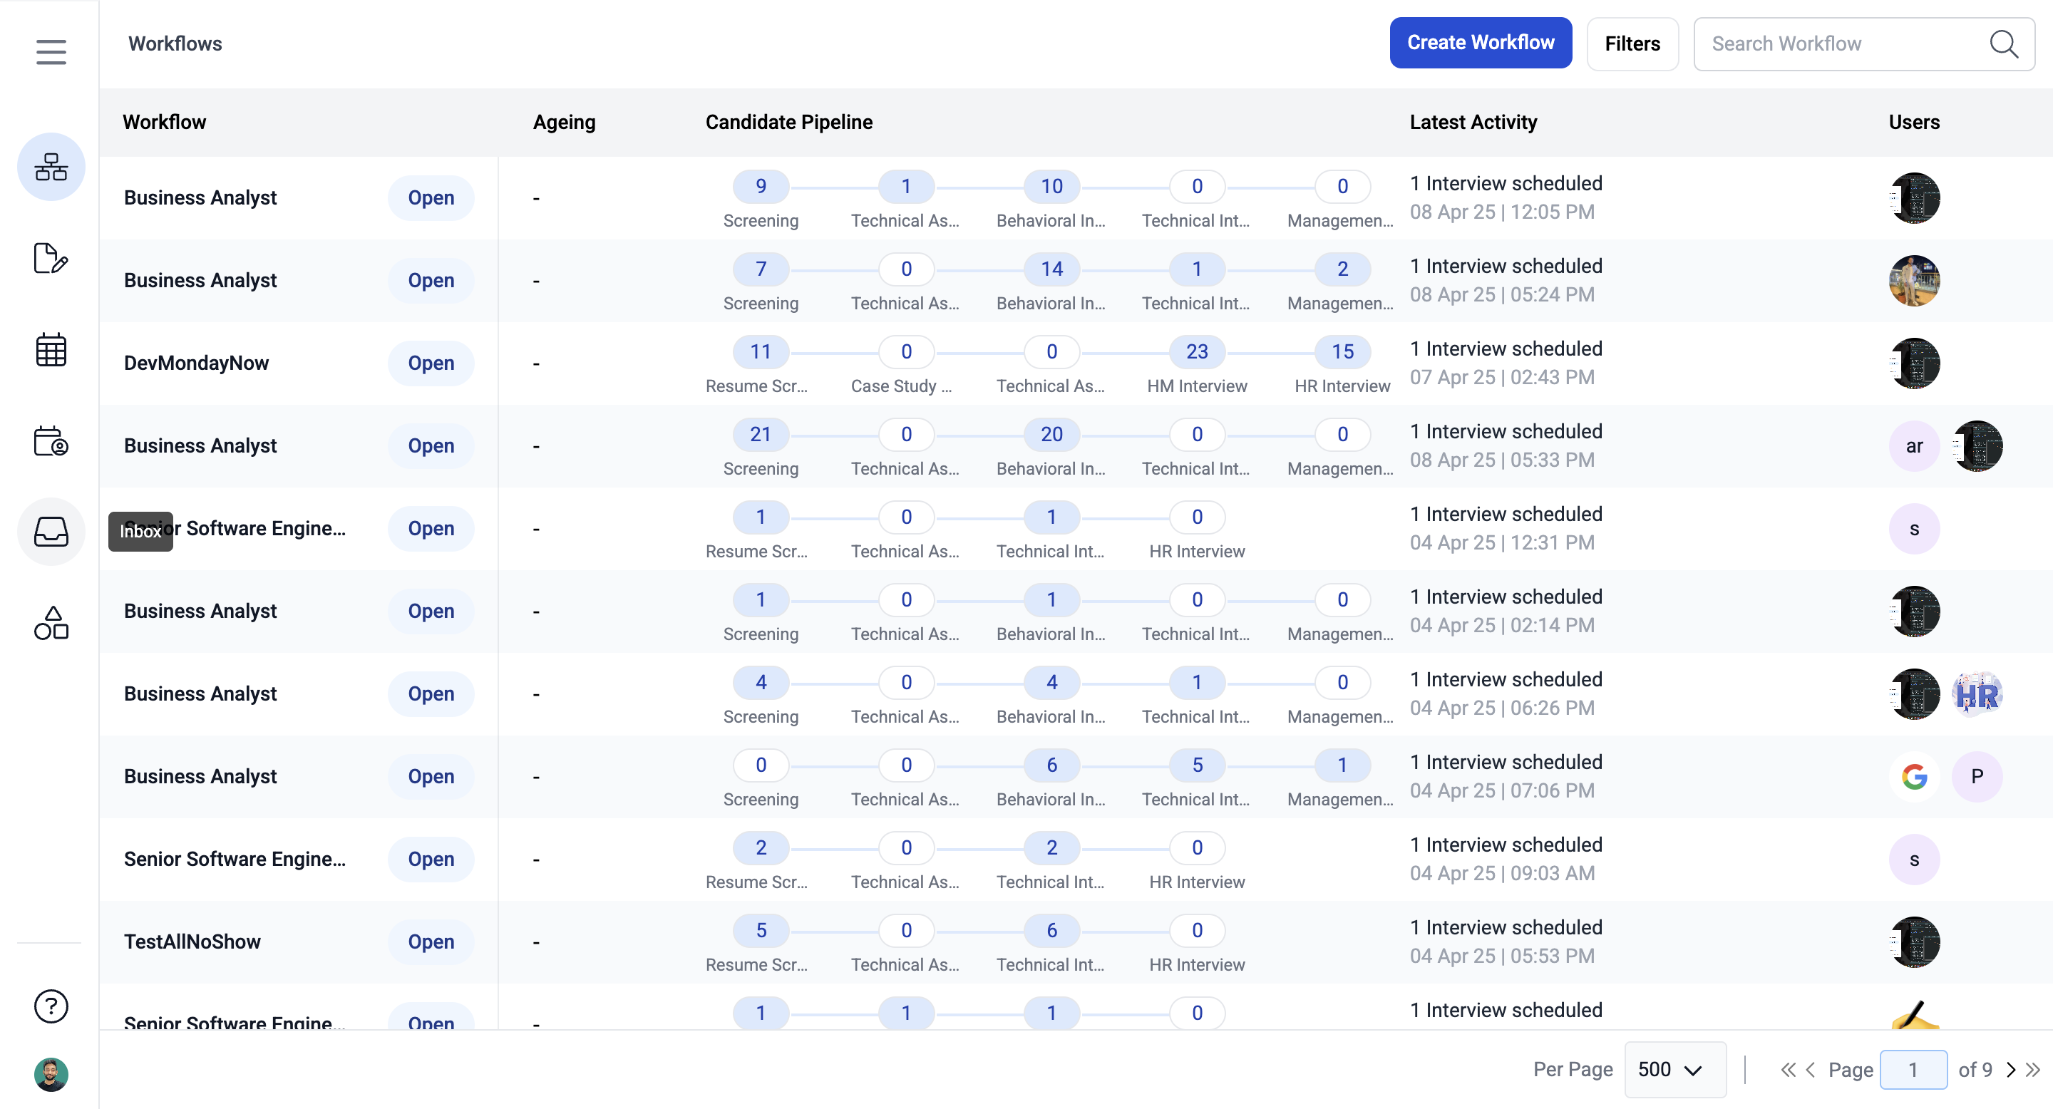Open the interview schedule calendar icon
The height and width of the screenshot is (1109, 2053).
tap(51, 440)
